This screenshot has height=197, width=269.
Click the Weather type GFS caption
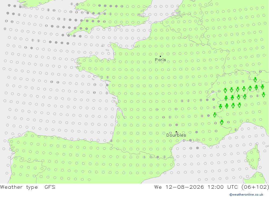coord(28,187)
